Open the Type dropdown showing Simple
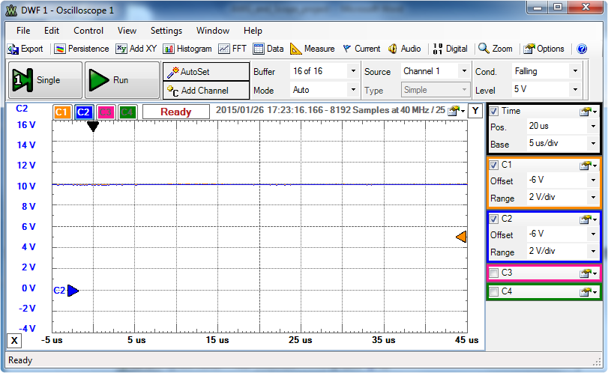Image resolution: width=608 pixels, height=373 pixels. click(435, 90)
